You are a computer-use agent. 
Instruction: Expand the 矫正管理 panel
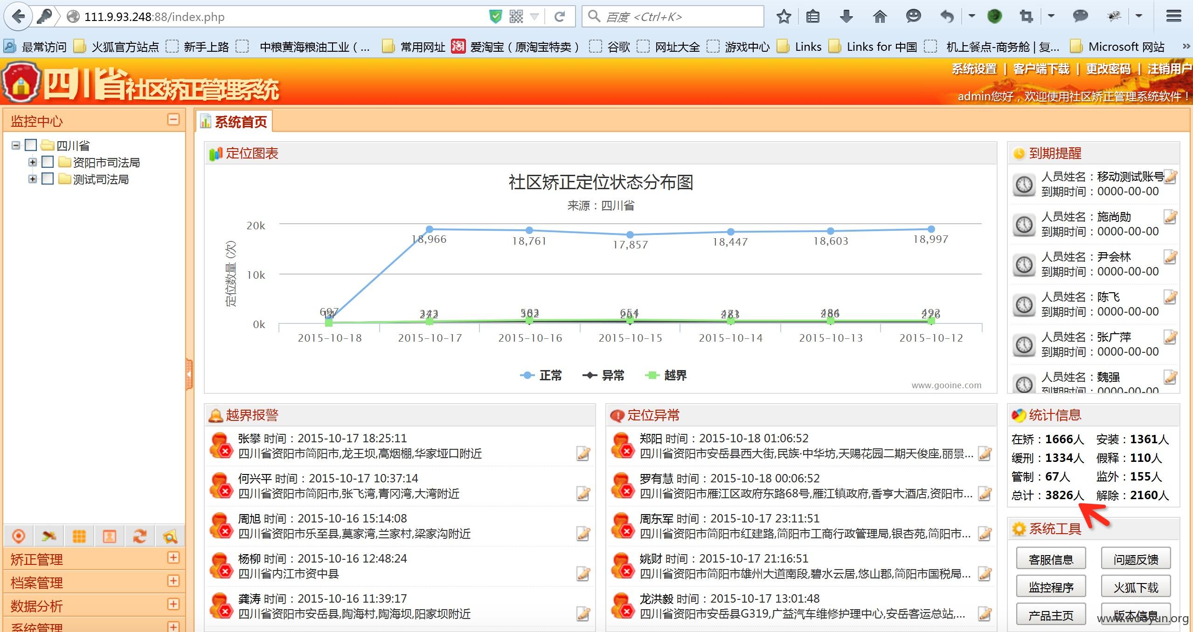click(173, 558)
